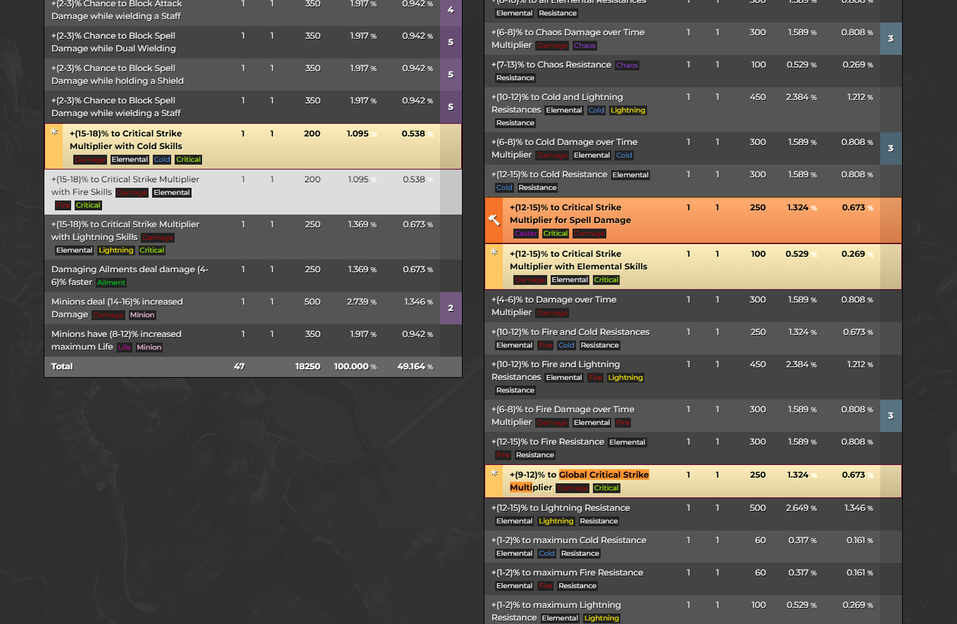Select tier badge 5 on the Dual Wielding spell block row
Image resolution: width=957 pixels, height=624 pixels.
[451, 42]
